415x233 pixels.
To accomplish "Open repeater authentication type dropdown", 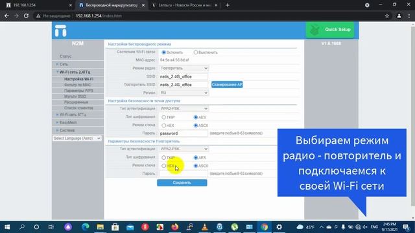I will click(x=184, y=149).
